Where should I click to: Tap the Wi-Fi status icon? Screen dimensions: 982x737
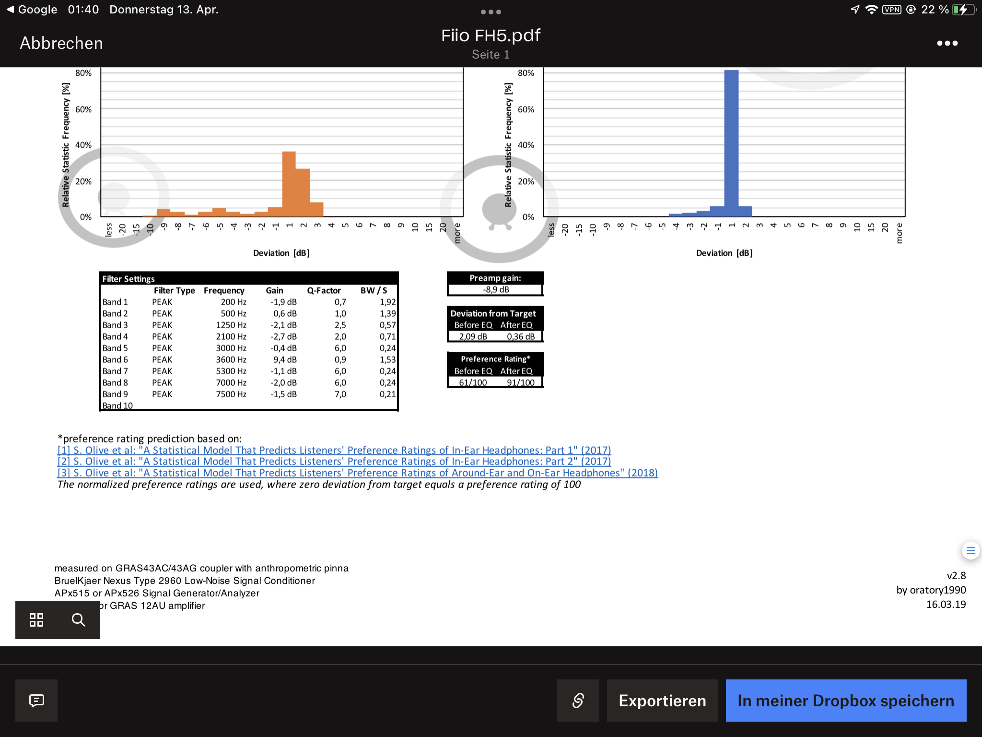(x=871, y=10)
